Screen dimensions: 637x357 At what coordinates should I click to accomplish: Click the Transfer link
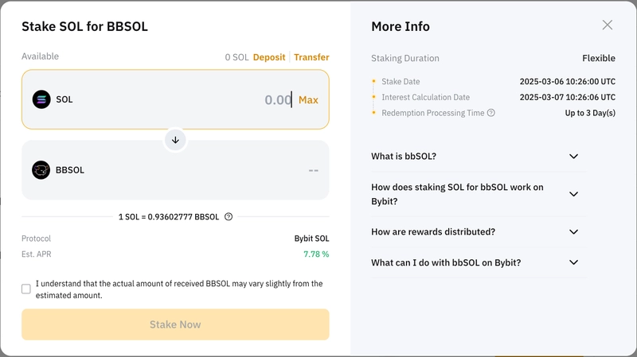[311, 57]
